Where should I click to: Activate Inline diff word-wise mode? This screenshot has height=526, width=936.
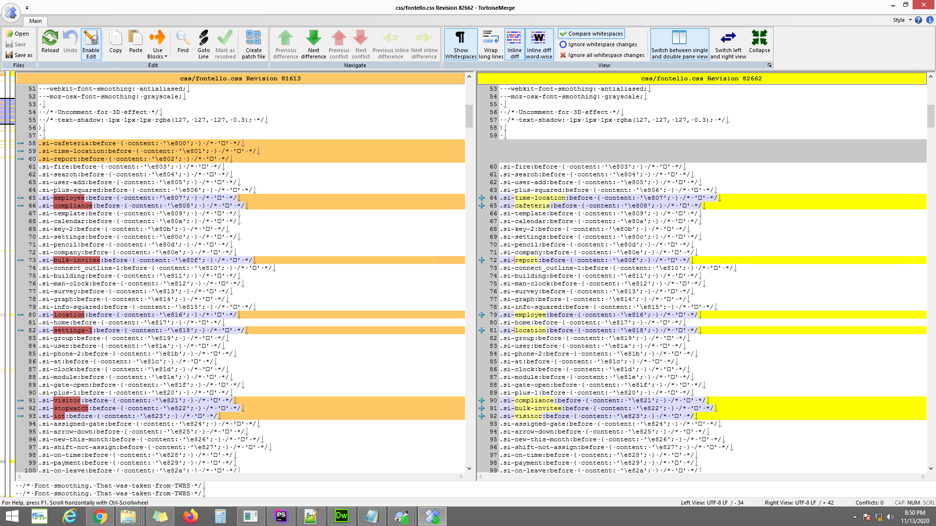[x=538, y=44]
